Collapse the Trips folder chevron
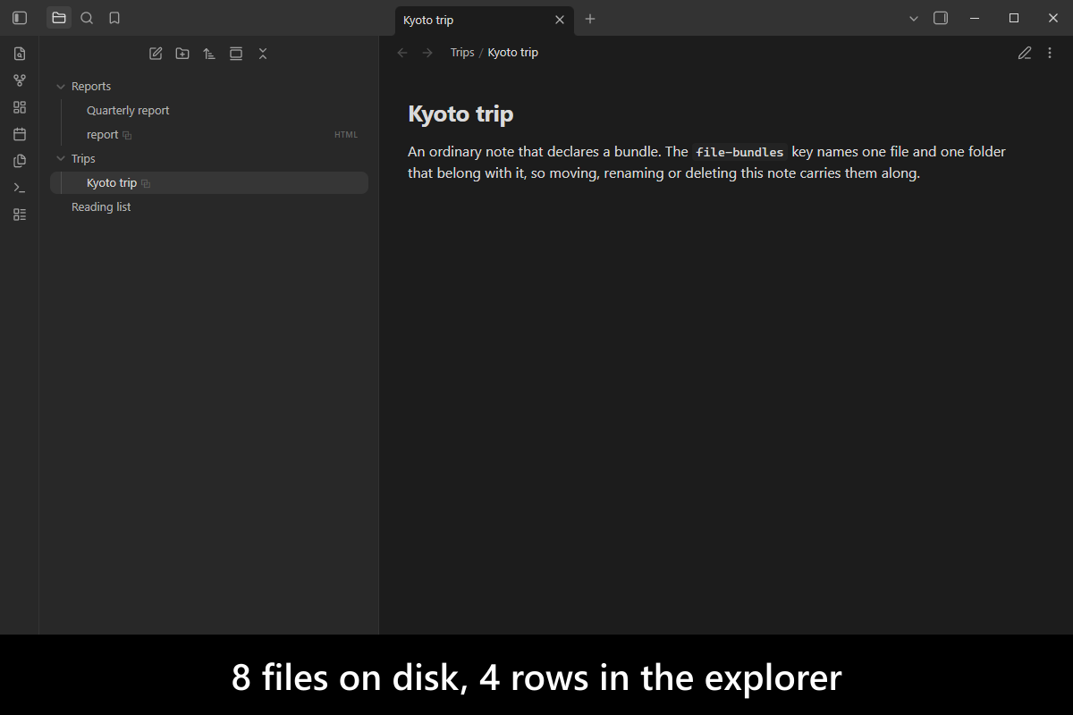 (x=61, y=159)
